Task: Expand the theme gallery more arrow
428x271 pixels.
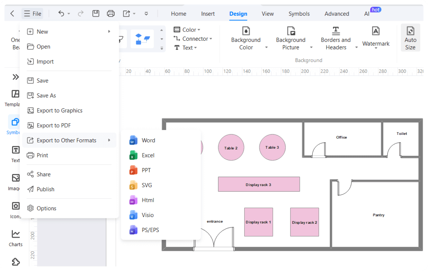Action: tap(162, 48)
